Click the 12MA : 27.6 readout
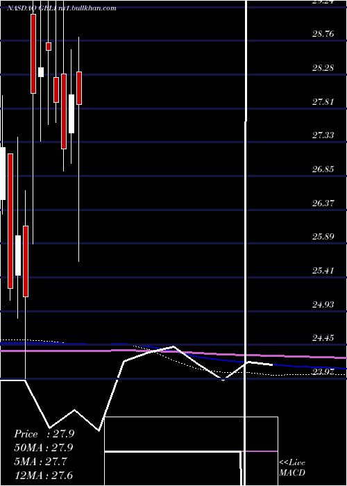This screenshot has height=486, width=347. 44,475
